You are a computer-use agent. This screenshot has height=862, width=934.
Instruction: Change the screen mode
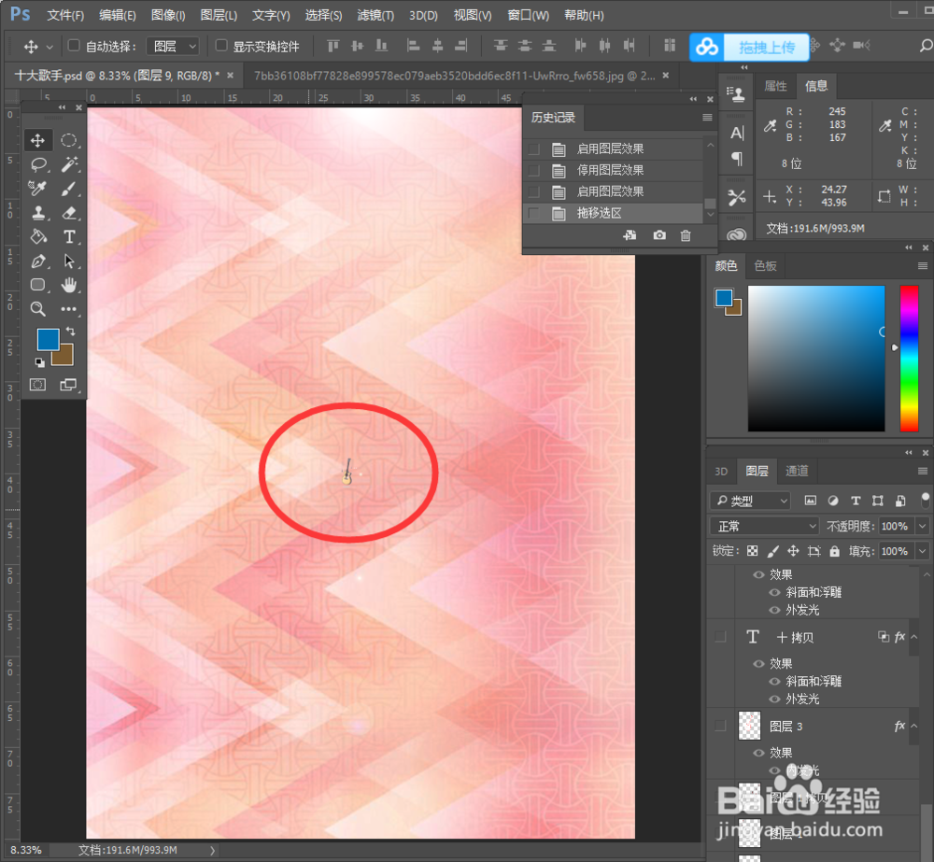tap(68, 385)
